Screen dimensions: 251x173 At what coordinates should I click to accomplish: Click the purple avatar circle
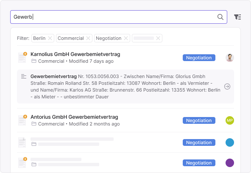click(x=230, y=163)
